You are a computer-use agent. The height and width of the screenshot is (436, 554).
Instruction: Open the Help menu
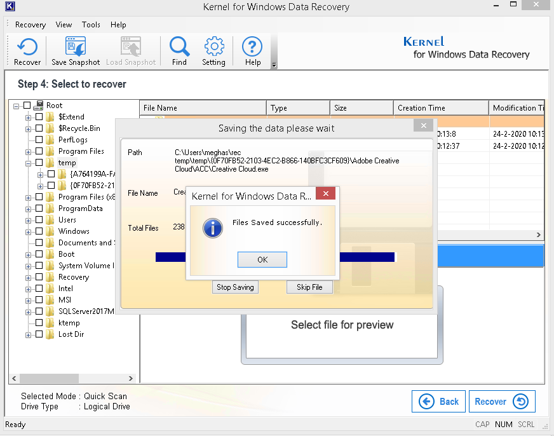(x=118, y=25)
